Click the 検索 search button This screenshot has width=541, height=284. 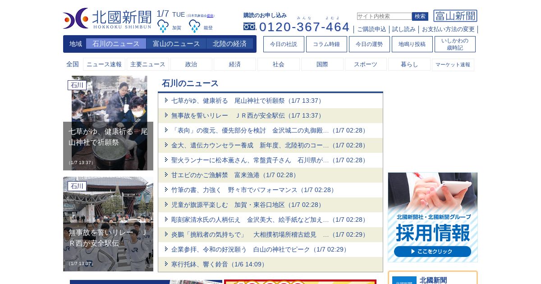(420, 16)
